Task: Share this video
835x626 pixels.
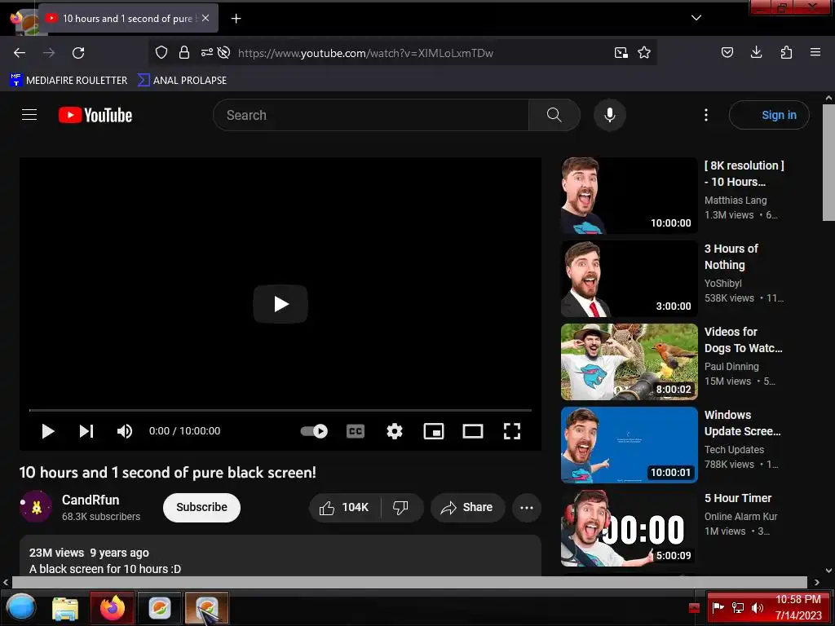Action: 467,508
